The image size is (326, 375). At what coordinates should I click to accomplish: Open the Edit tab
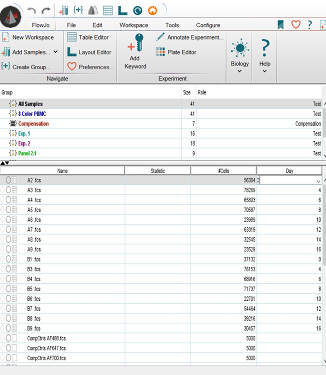(x=97, y=25)
